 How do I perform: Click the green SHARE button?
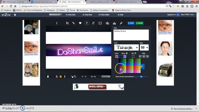(x=139, y=23)
